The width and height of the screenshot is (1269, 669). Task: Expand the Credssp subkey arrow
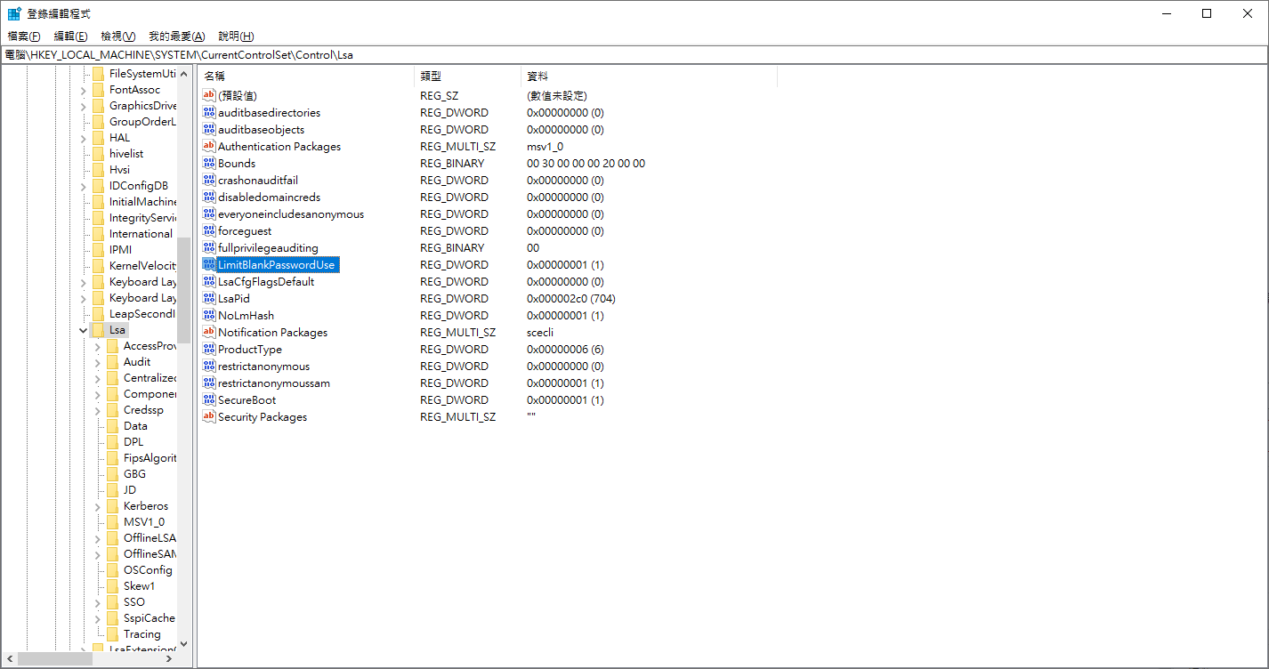point(97,410)
